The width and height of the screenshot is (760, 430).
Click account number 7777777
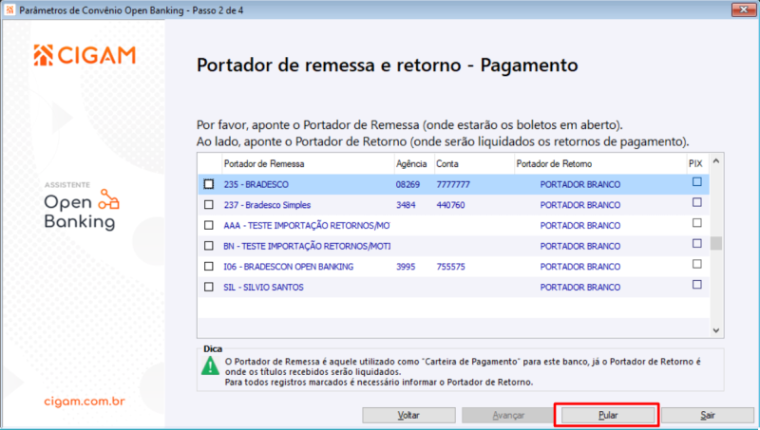pyautogui.click(x=453, y=184)
